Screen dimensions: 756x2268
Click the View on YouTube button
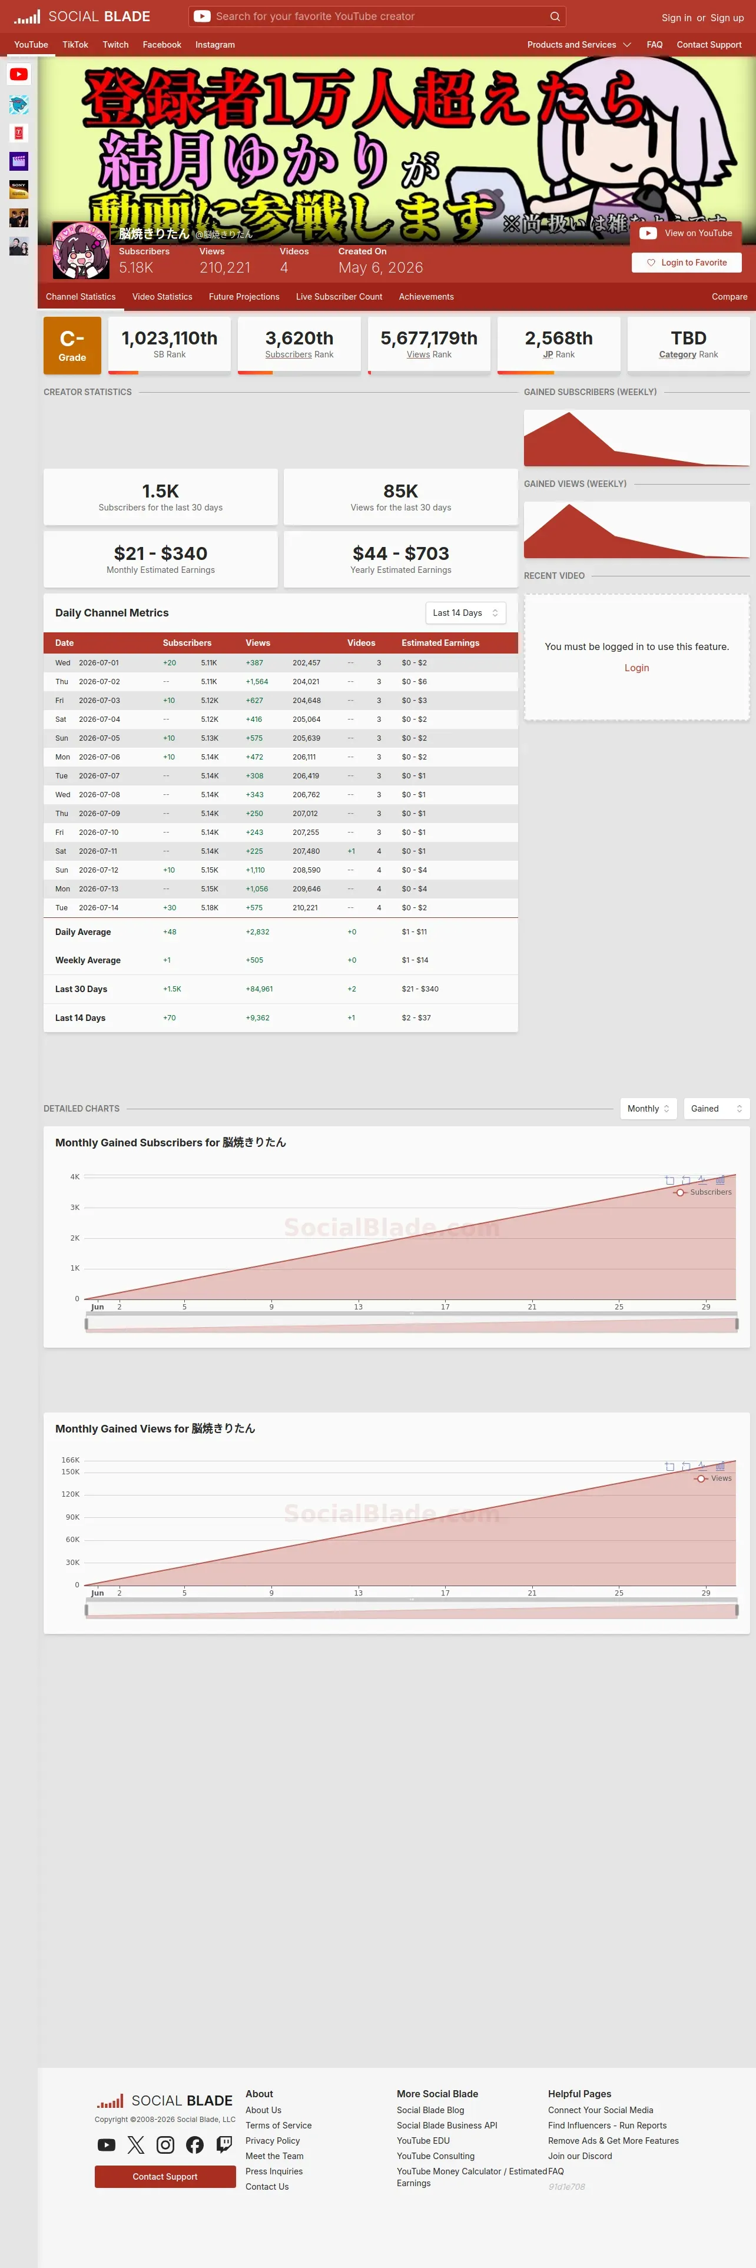click(x=687, y=233)
